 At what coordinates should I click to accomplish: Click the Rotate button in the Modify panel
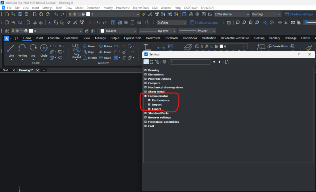point(106,46)
